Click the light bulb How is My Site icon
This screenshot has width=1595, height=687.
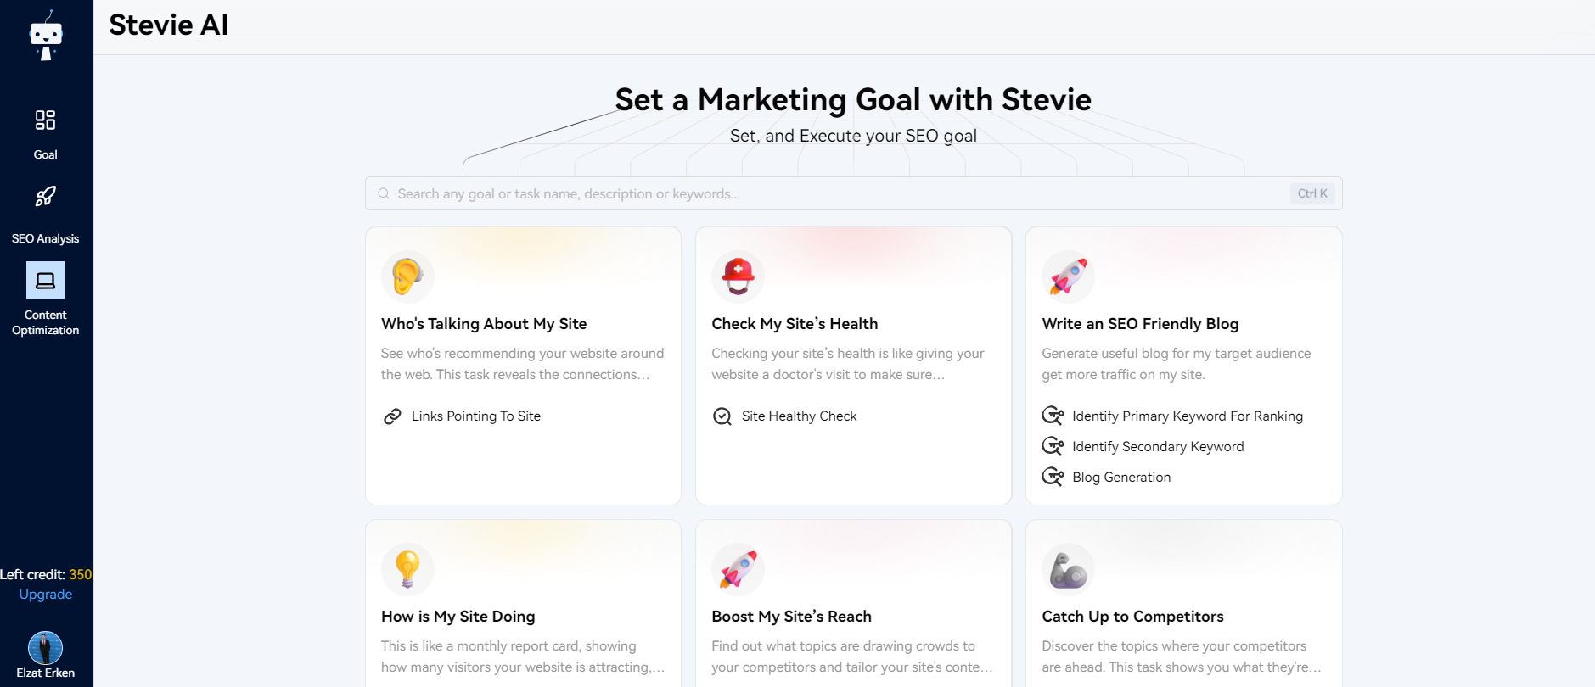407,569
